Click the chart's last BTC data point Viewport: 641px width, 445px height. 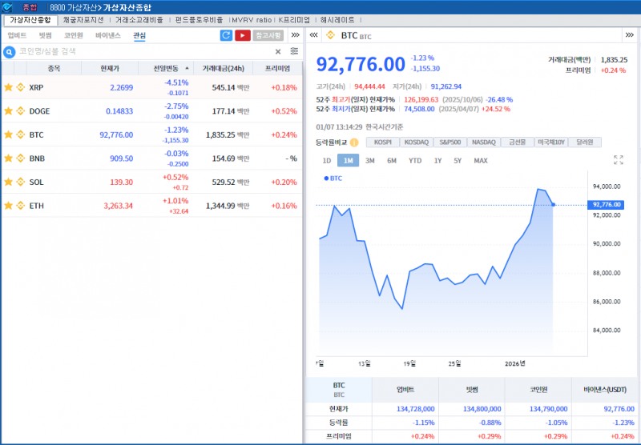[553, 205]
